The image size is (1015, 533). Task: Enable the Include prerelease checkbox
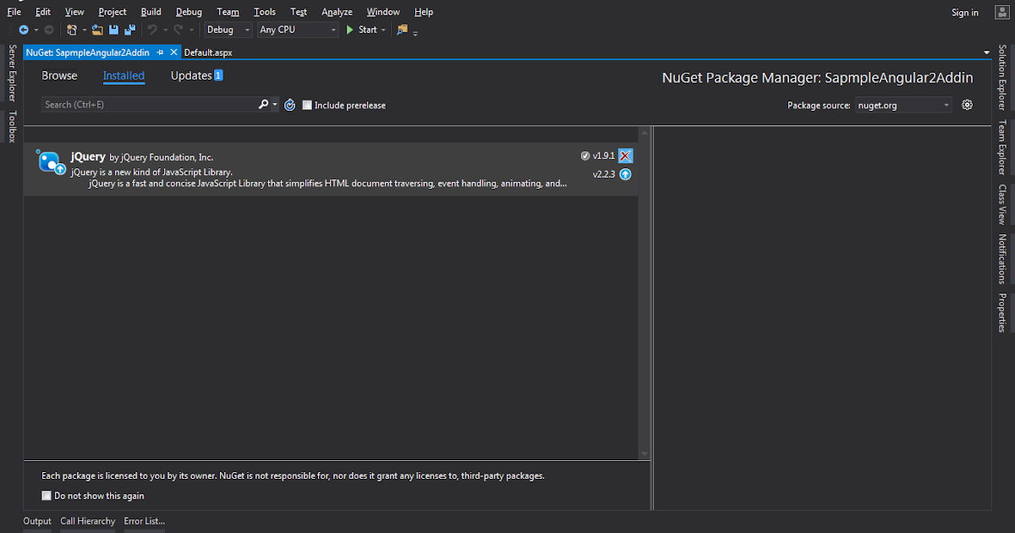pyautogui.click(x=309, y=105)
